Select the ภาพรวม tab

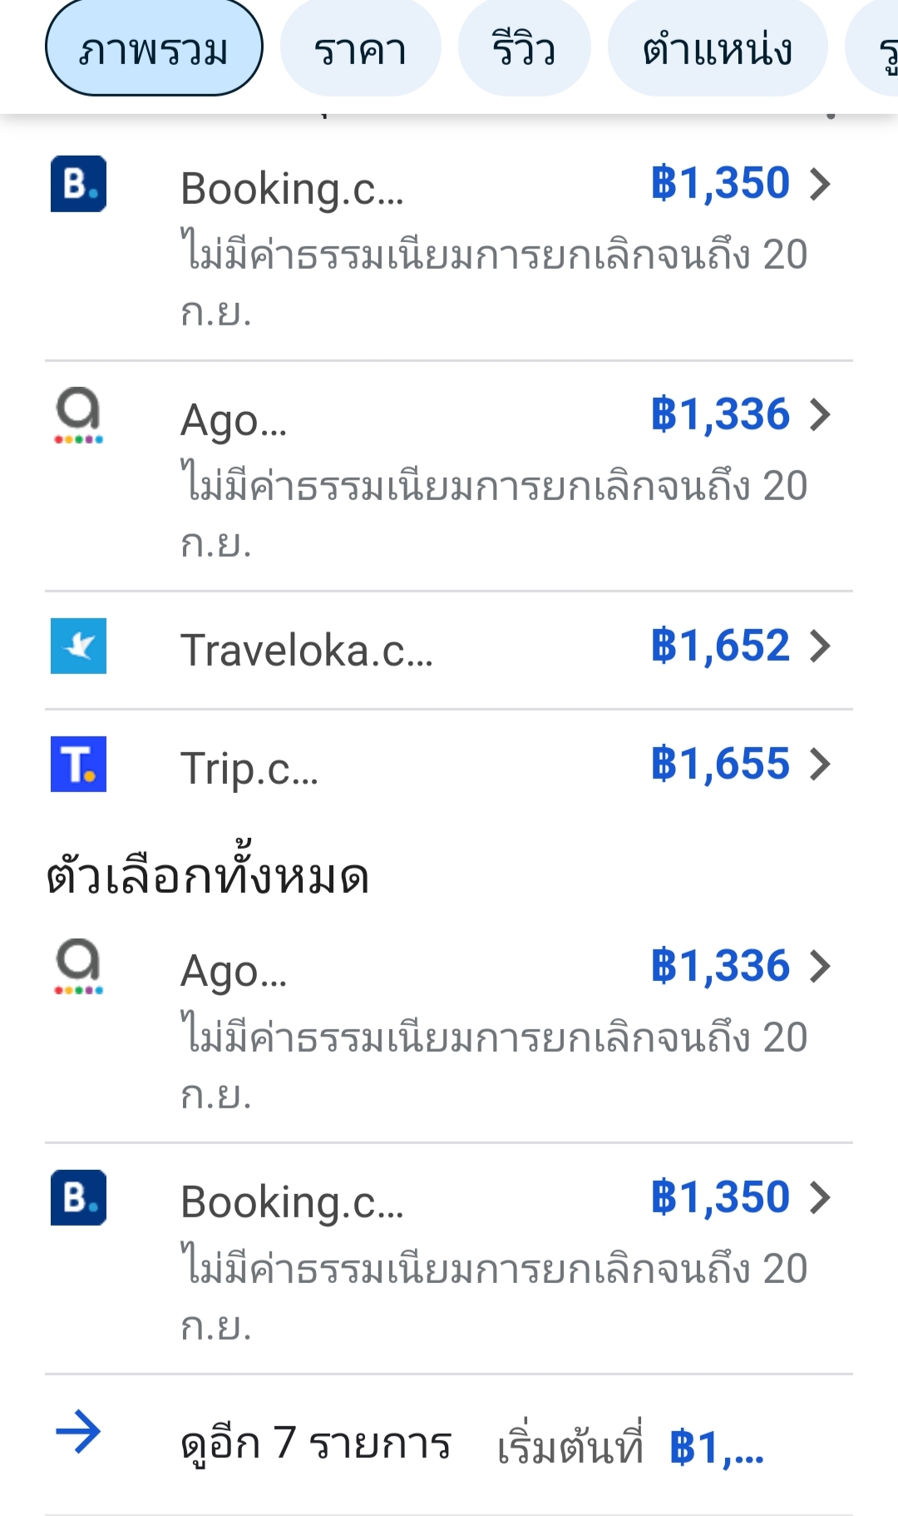[154, 50]
